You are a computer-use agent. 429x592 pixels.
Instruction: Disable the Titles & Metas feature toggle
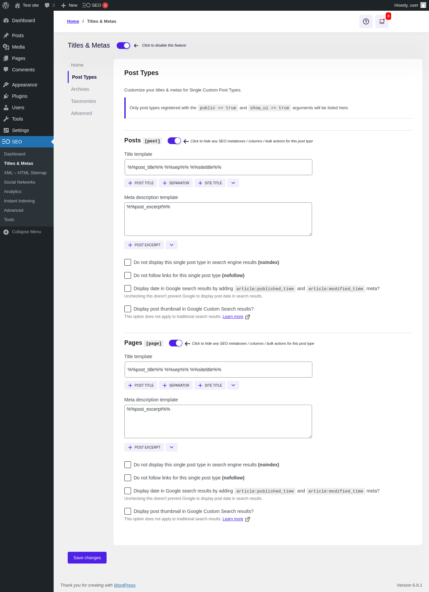tap(123, 46)
